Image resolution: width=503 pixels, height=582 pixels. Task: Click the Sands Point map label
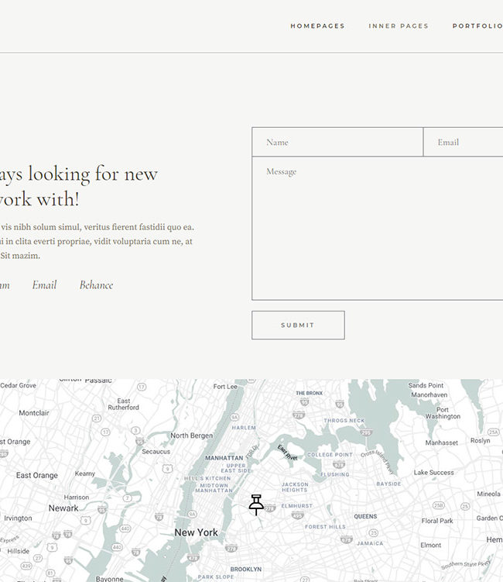(x=426, y=385)
